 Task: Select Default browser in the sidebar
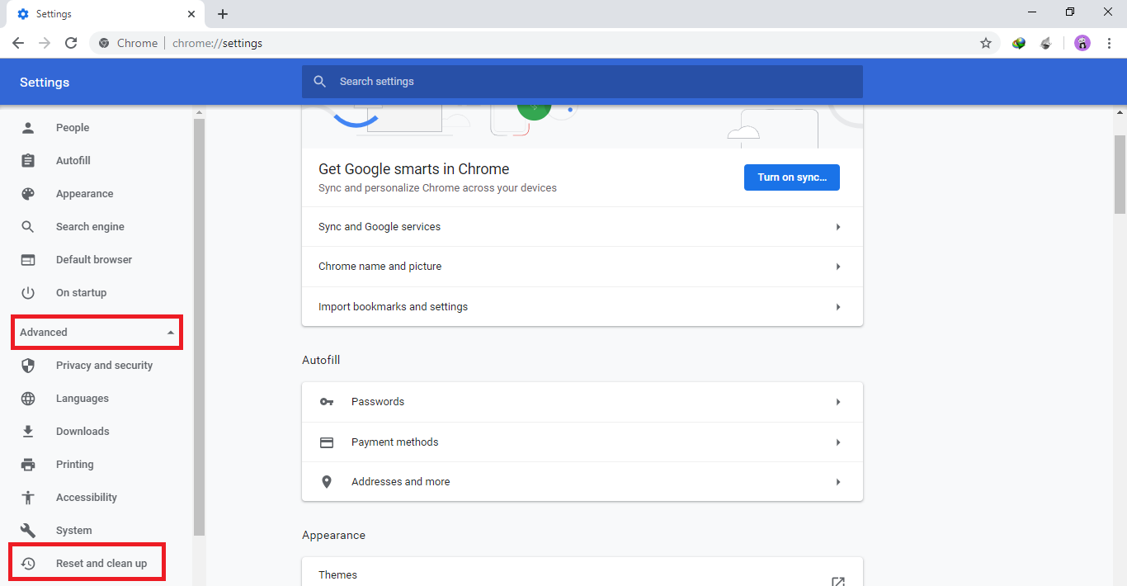point(94,260)
